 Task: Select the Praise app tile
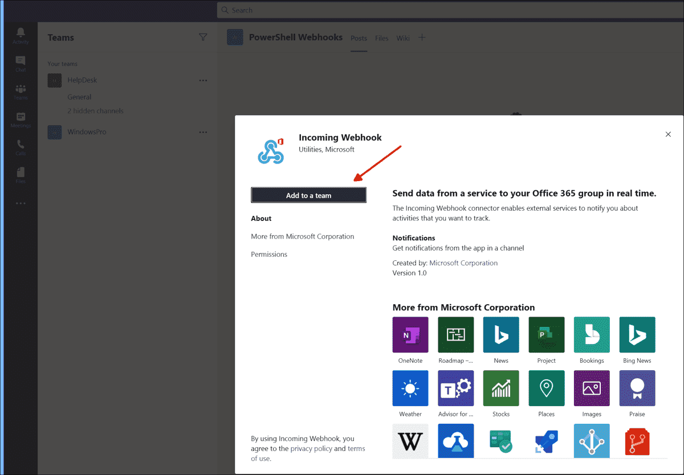pos(637,388)
